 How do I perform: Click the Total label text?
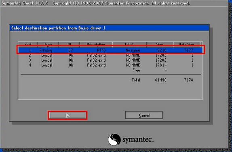tap(136, 80)
